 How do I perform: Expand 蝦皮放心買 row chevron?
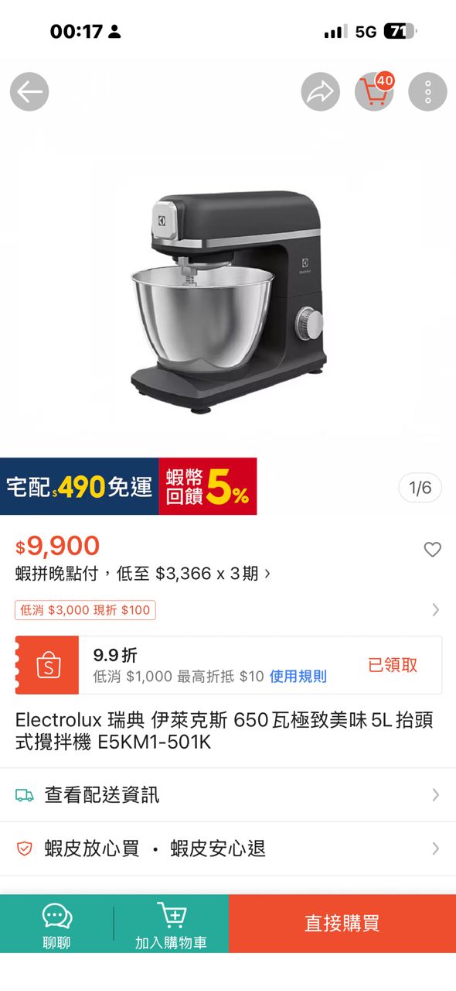point(435,849)
